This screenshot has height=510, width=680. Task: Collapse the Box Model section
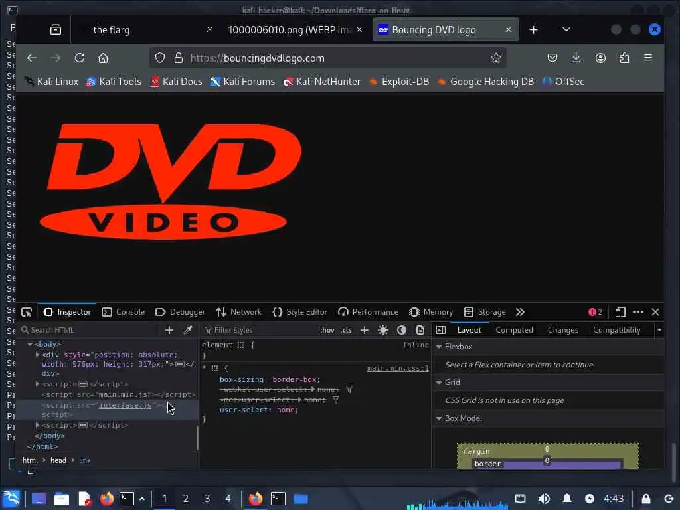[439, 418]
